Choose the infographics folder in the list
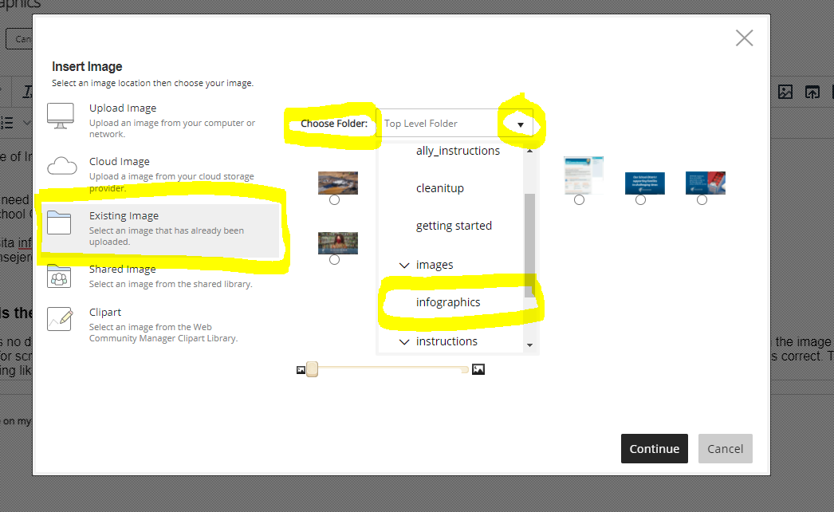Viewport: 834px width, 512px height. point(448,303)
